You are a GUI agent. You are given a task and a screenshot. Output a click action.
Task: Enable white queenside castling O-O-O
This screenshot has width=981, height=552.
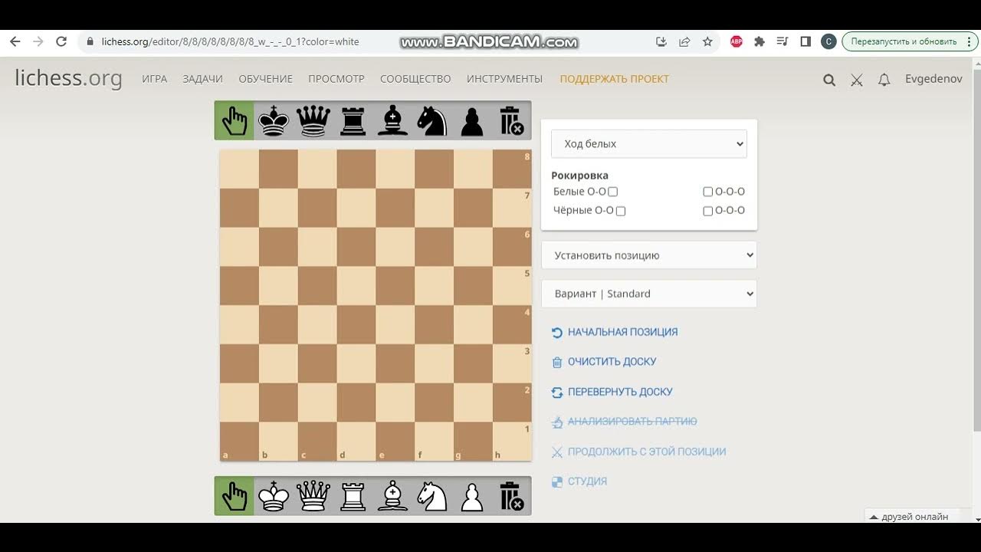click(707, 192)
